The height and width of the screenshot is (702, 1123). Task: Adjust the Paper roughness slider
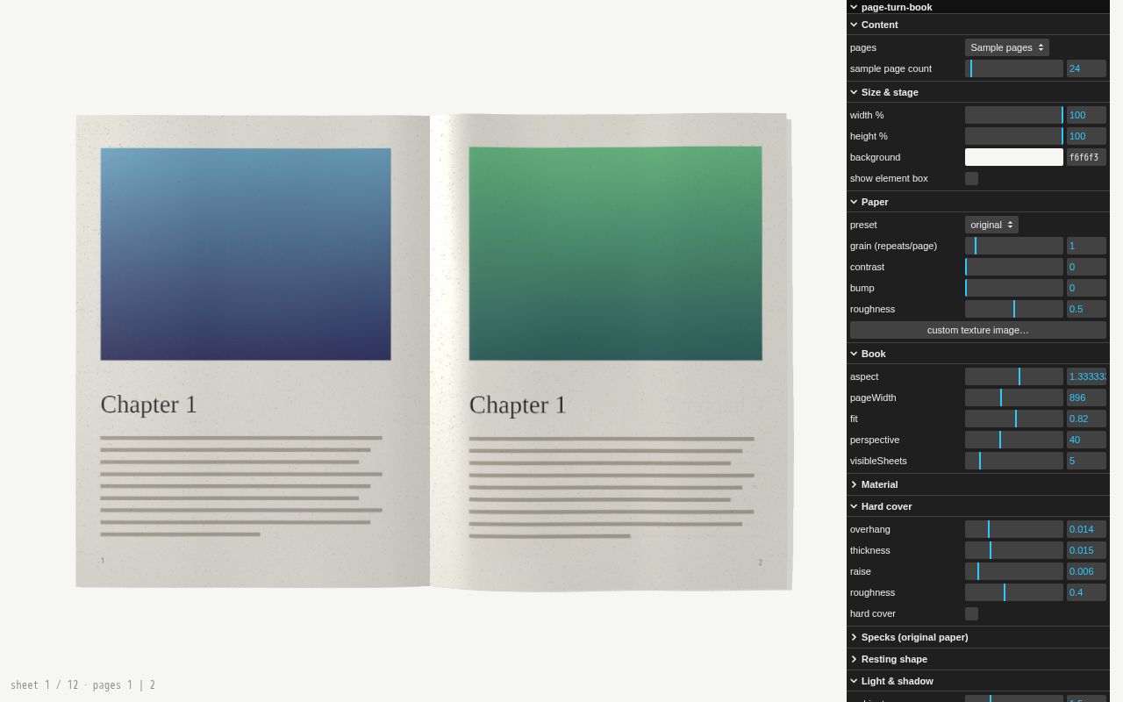(1014, 309)
